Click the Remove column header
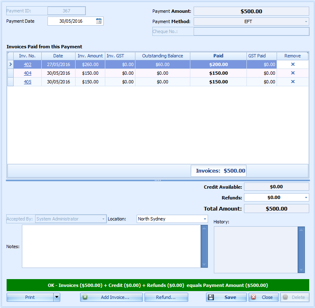315x308 pixels. tap(292, 56)
